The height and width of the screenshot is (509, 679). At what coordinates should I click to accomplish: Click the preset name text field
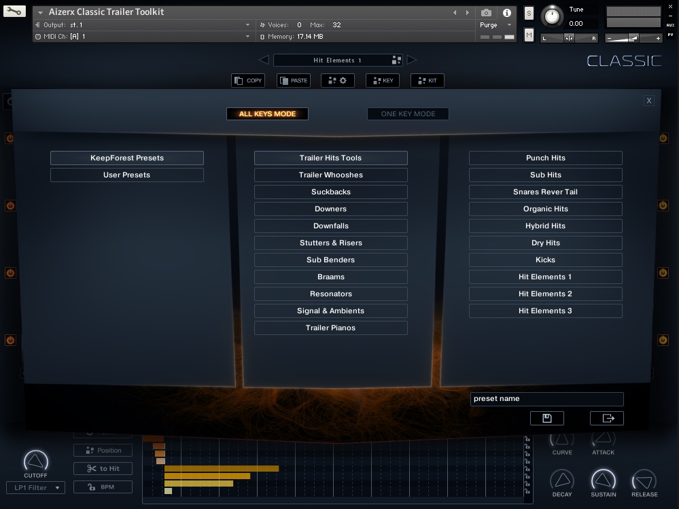pos(546,399)
